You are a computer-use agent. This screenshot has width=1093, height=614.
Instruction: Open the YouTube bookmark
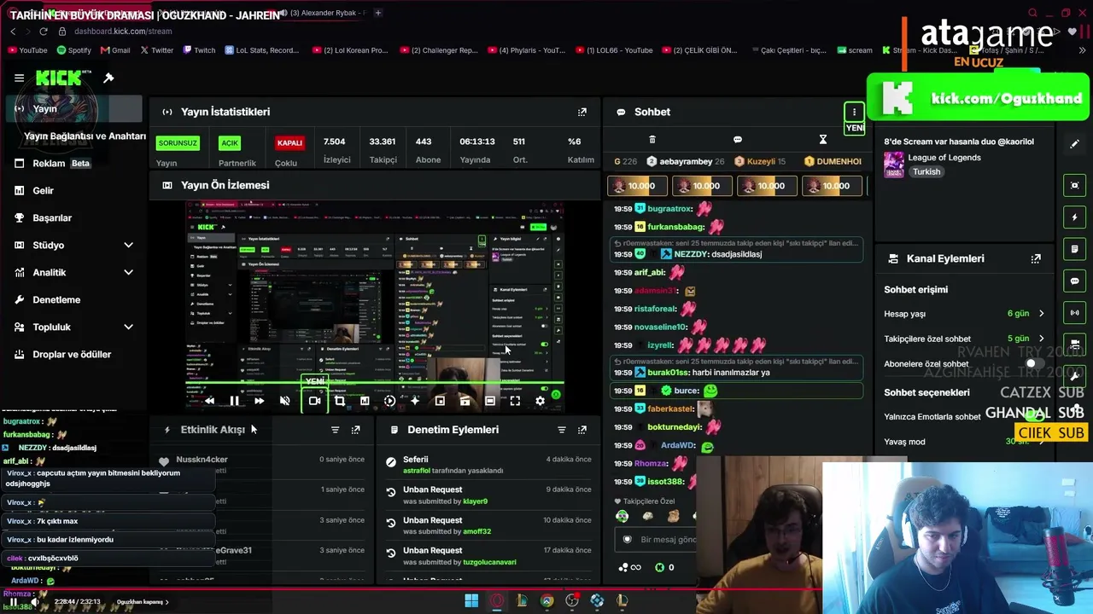coord(27,50)
